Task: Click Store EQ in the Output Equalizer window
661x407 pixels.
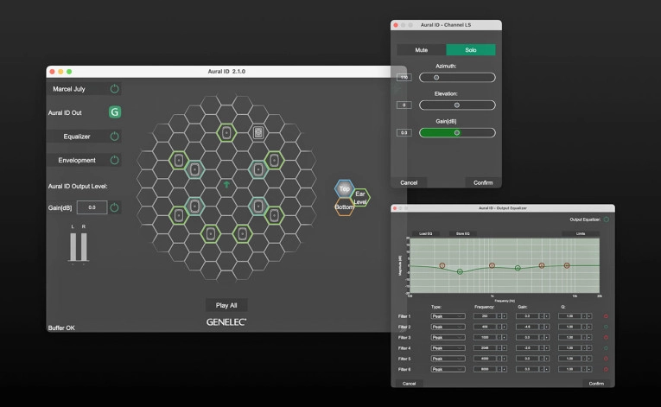Action: (462, 233)
